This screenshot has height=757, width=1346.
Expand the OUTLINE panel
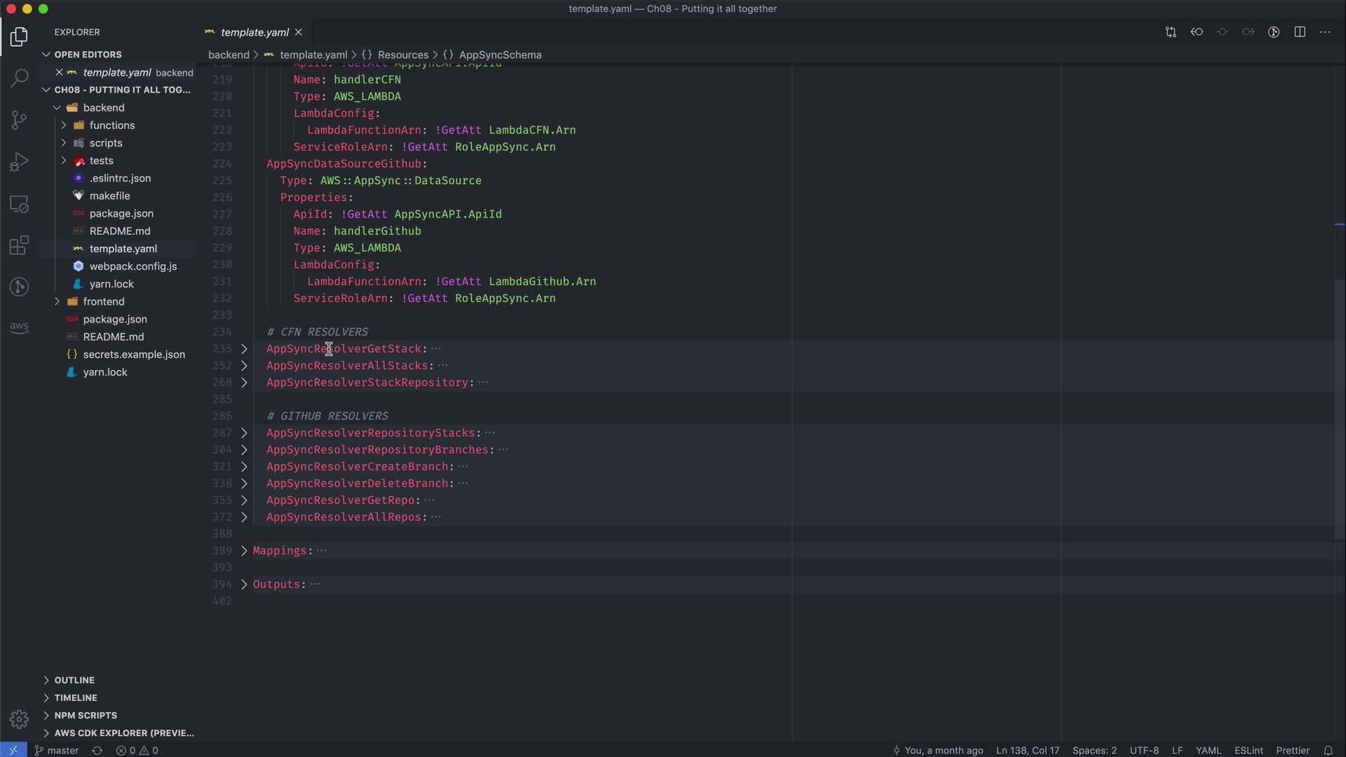coord(74,680)
